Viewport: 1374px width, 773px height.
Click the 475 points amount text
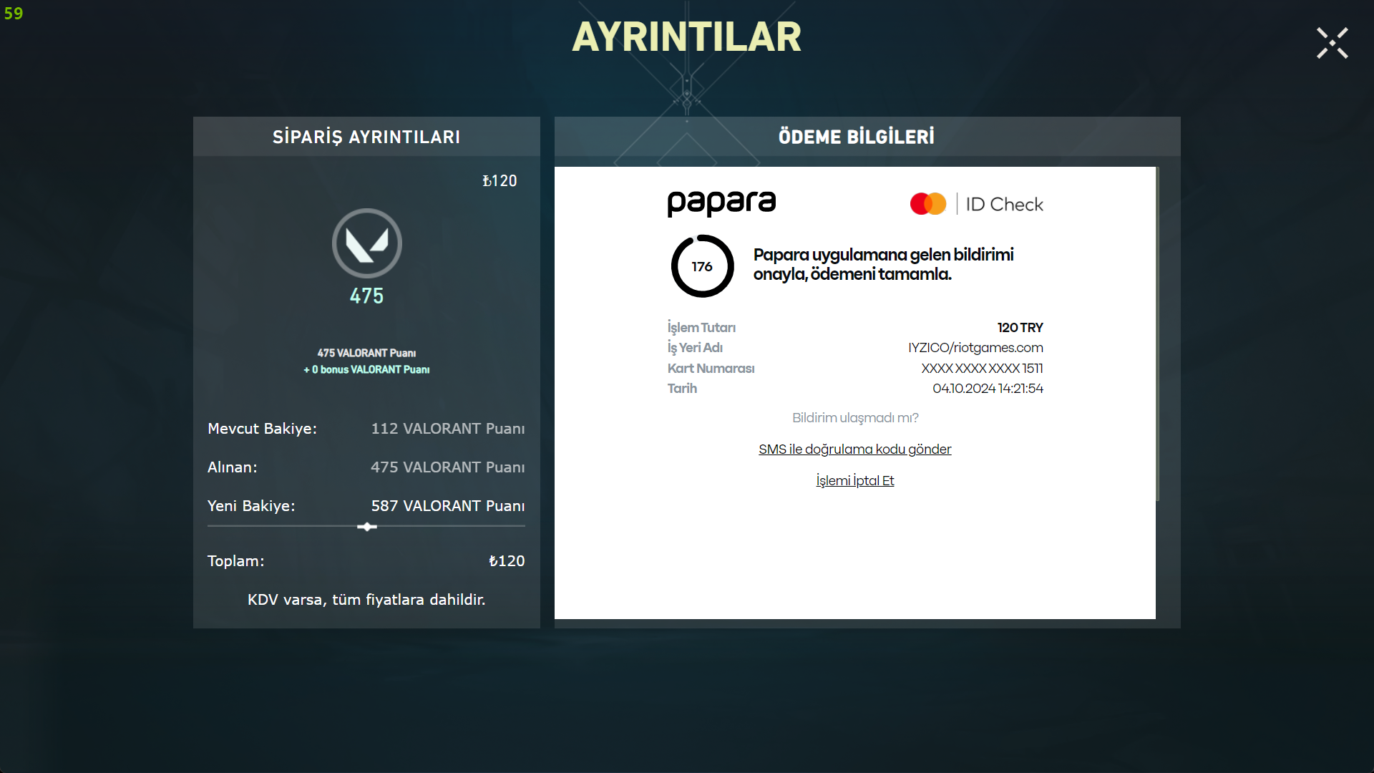(366, 296)
